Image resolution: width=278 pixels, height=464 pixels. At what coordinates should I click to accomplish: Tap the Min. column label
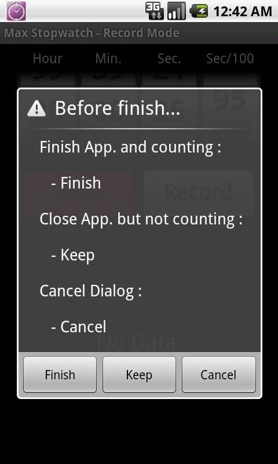click(x=108, y=59)
